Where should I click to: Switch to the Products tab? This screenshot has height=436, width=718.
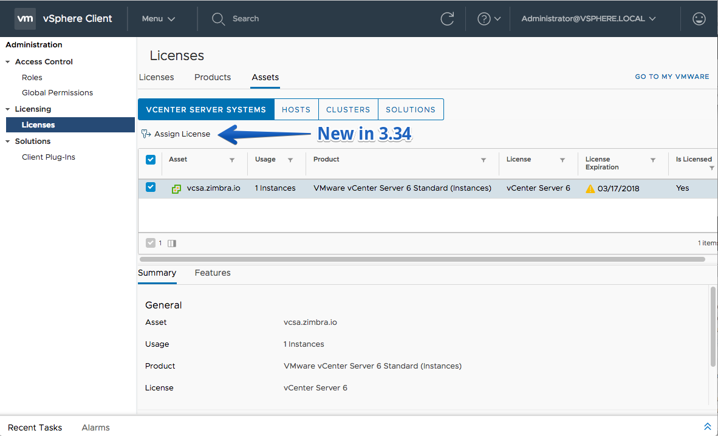coord(213,77)
